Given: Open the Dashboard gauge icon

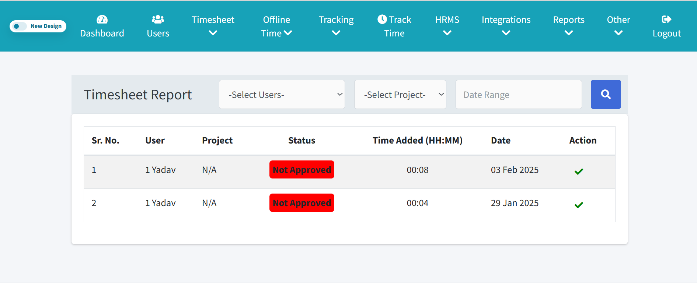Looking at the screenshot, I should (102, 19).
